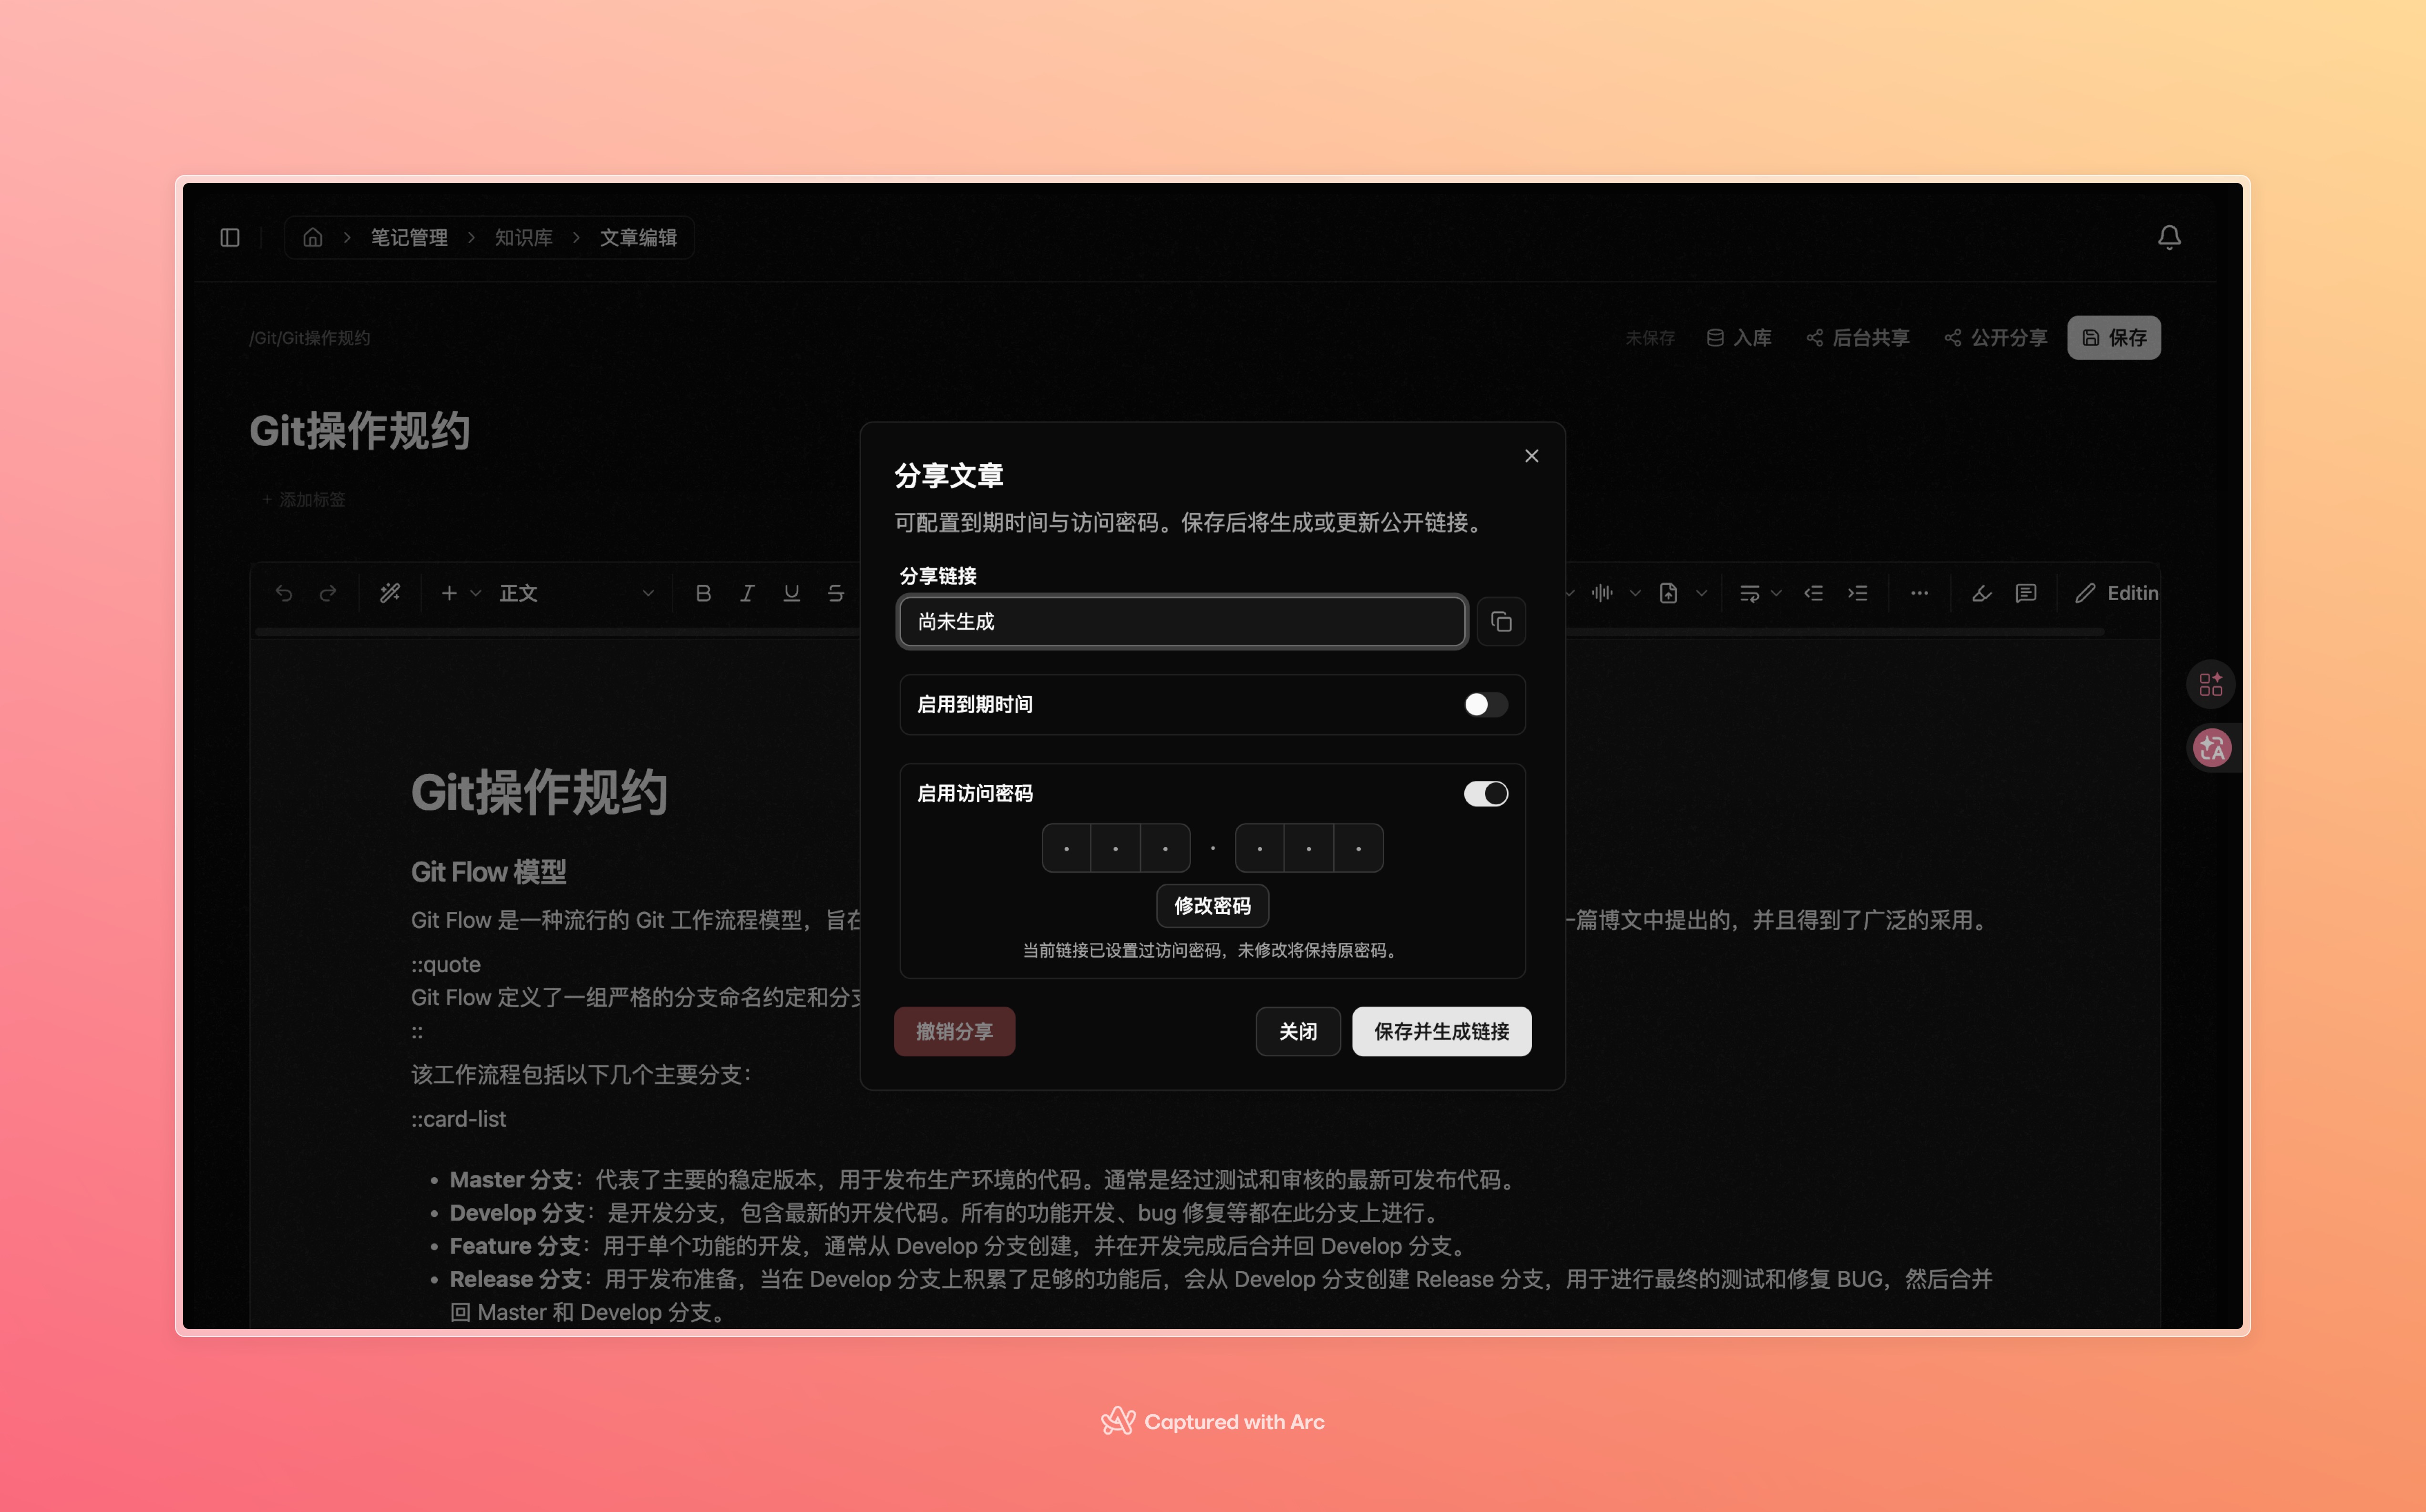This screenshot has width=2426, height=1512.
Task: Click the notification bell icon
Action: (2168, 237)
